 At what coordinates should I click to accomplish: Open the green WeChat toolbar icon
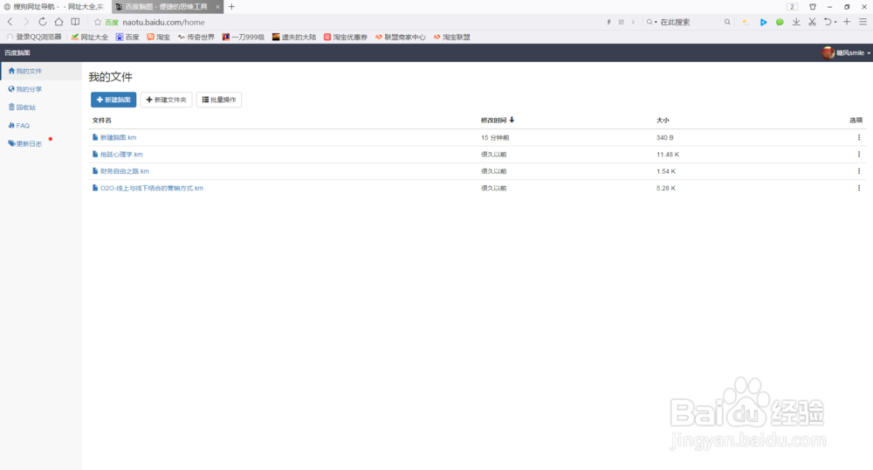pos(780,22)
